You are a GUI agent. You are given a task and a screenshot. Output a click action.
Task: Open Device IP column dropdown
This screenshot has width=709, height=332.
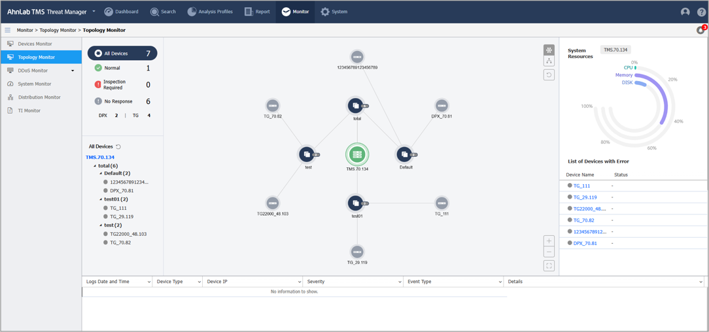pyautogui.click(x=298, y=282)
